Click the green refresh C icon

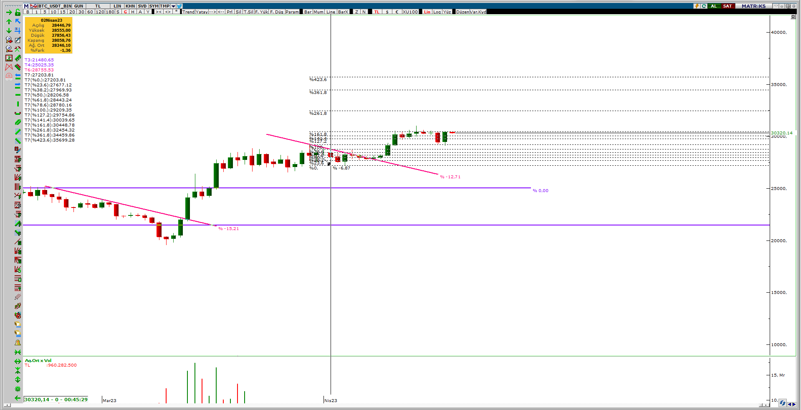pos(704,6)
